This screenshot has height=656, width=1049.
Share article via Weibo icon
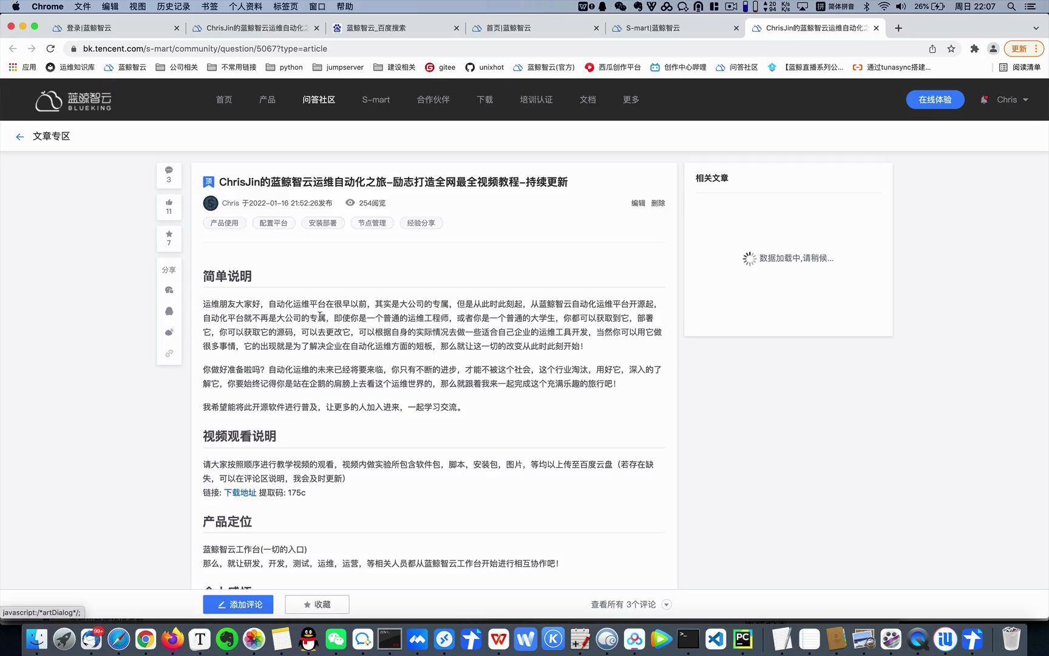coord(169,332)
